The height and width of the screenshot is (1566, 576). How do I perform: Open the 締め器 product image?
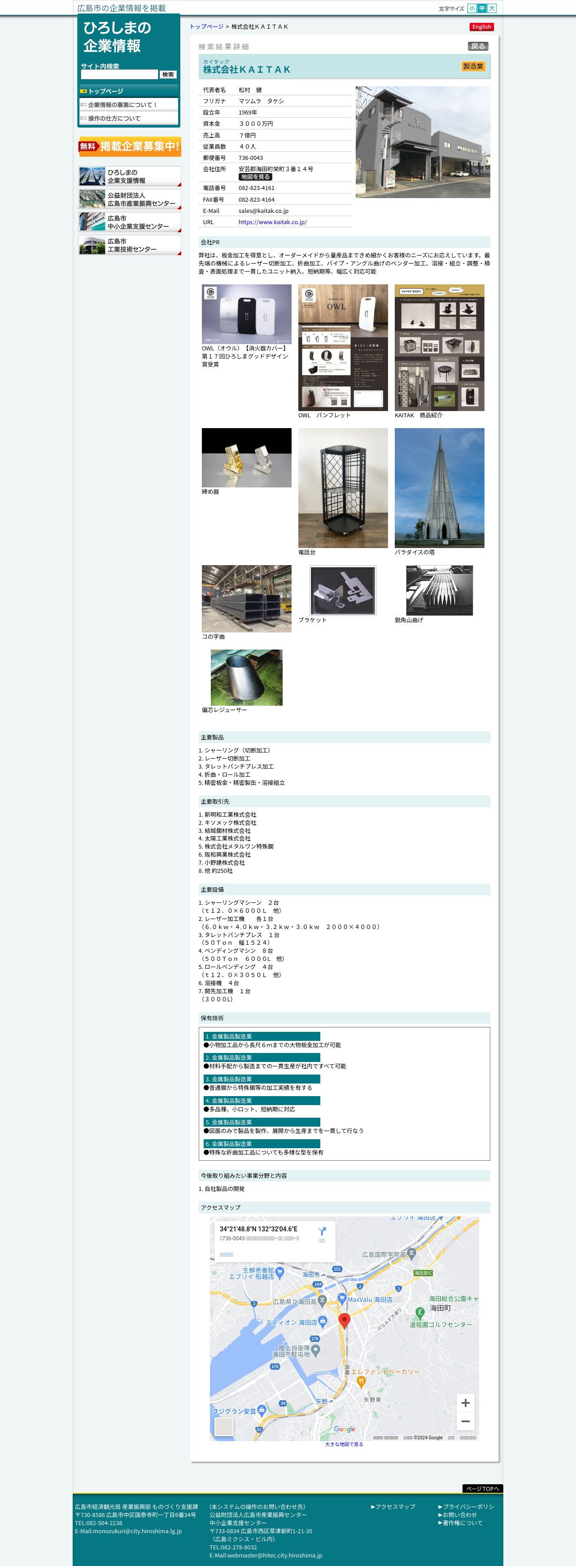[246, 458]
